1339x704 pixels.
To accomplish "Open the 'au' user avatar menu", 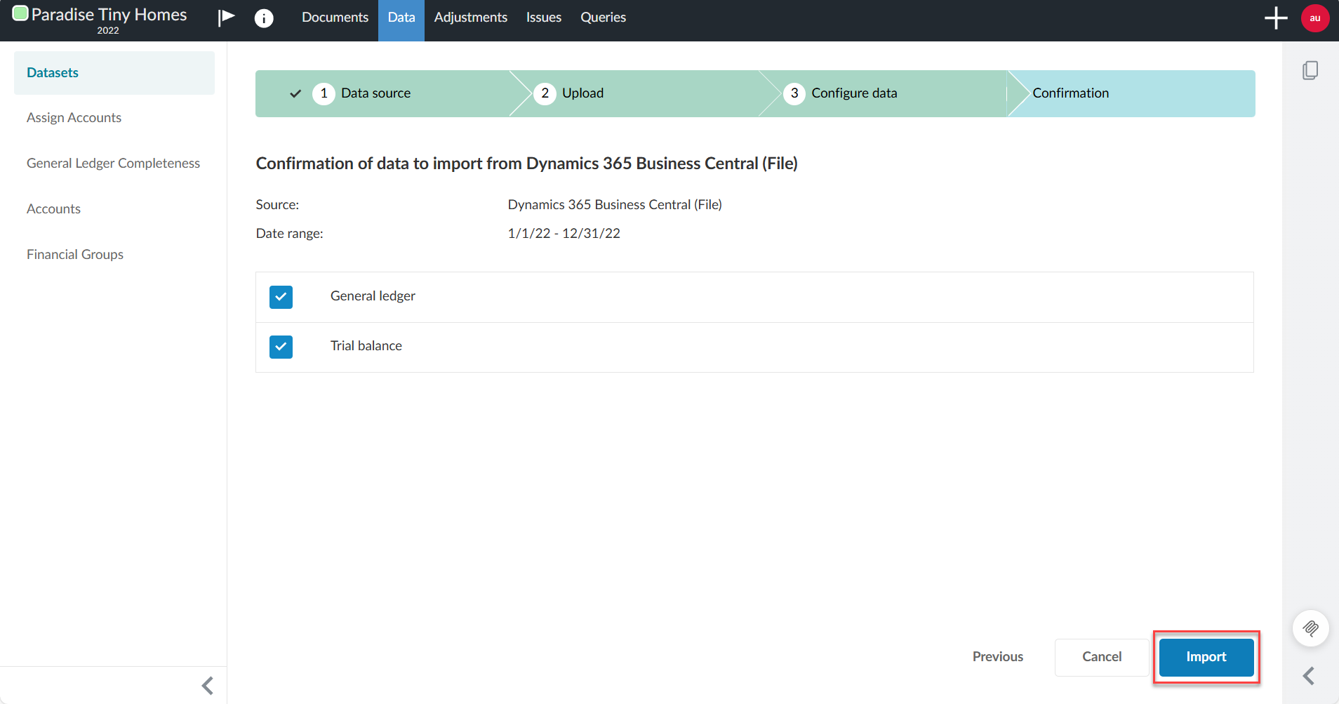I will [x=1314, y=18].
